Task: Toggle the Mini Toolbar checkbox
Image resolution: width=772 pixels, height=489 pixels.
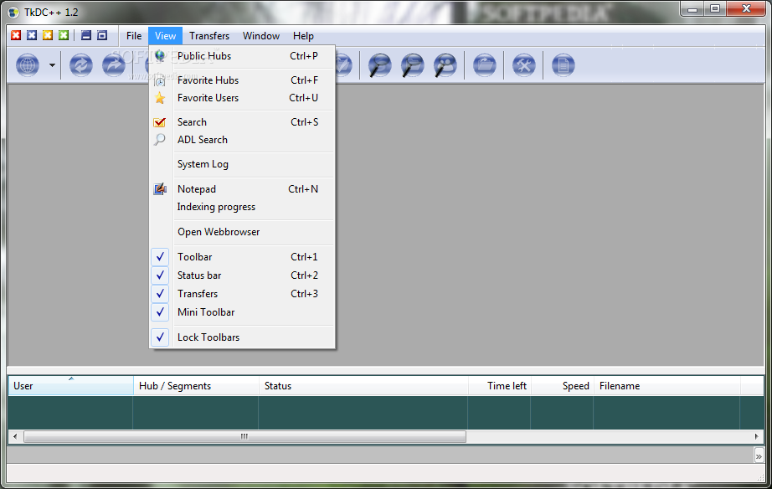Action: pos(160,312)
